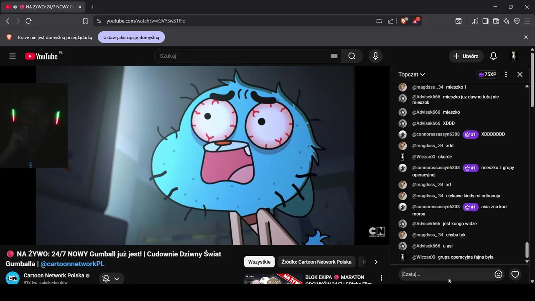Viewport: 535px width, 301px height.
Task: Open tab search icon in toolbar
Action: tap(459, 21)
